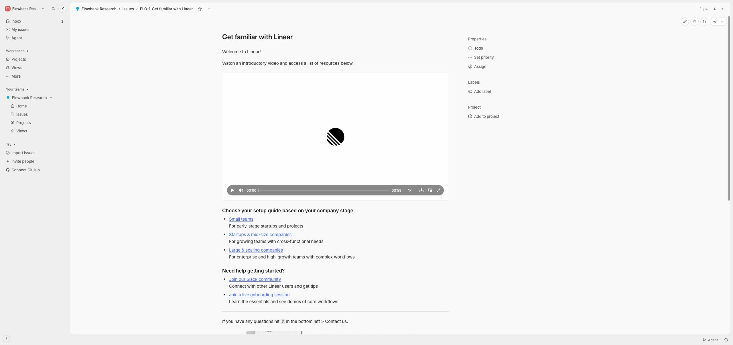Viewport: 733px width, 345px height.
Task: Click Import issues
Action: click(35, 153)
